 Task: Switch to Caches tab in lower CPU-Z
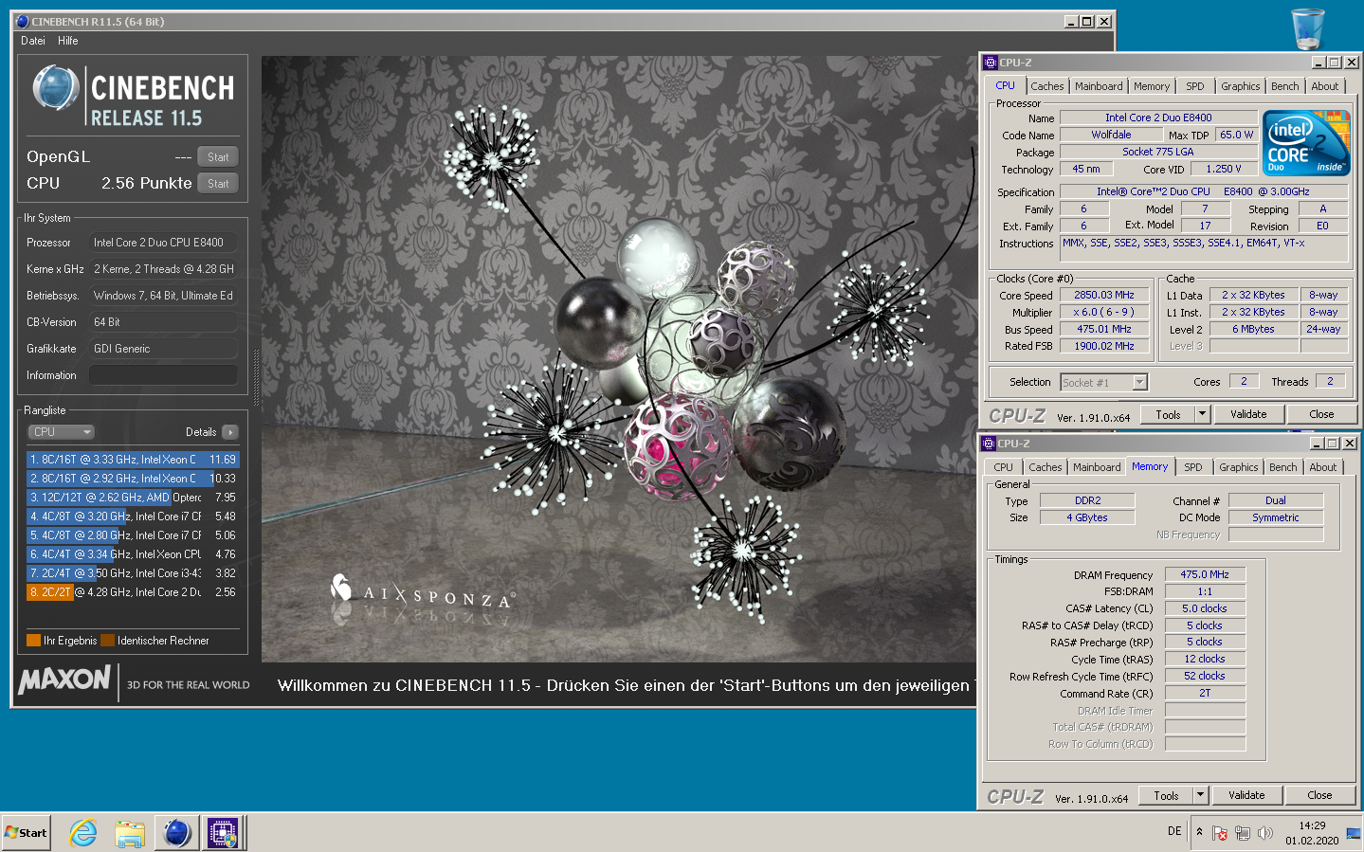point(1046,467)
